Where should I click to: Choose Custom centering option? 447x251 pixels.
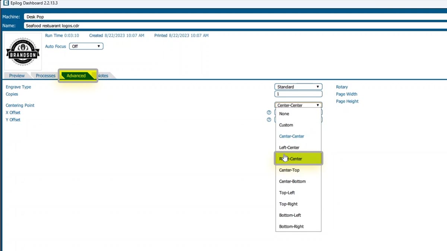[x=286, y=125]
